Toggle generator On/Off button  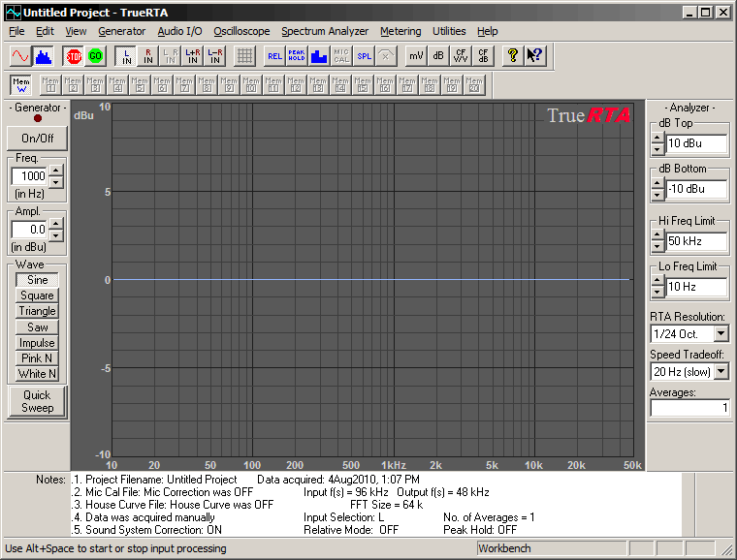click(37, 139)
